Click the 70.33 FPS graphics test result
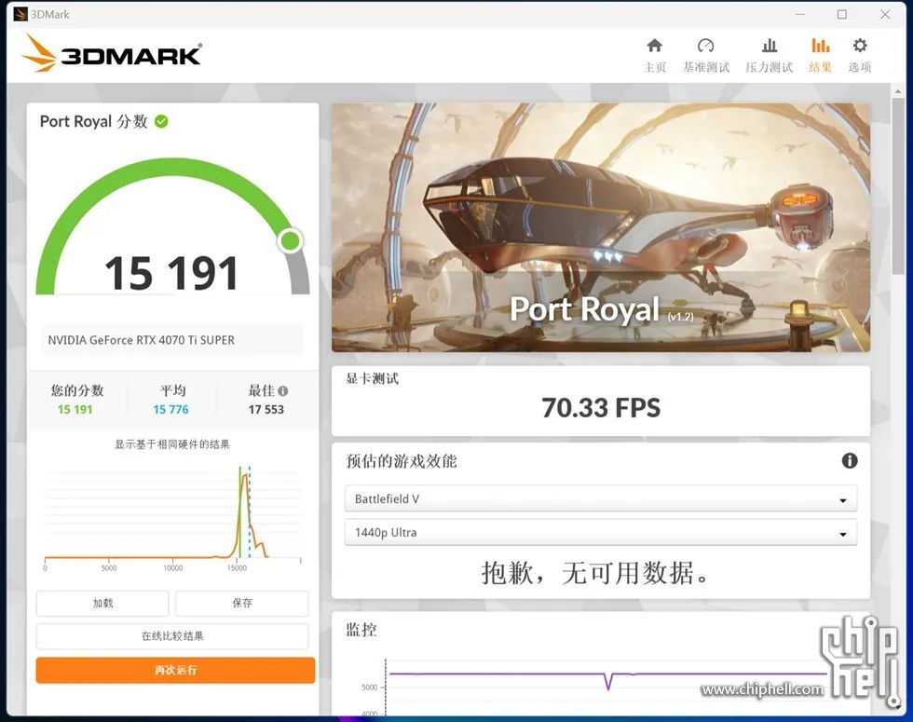 [x=601, y=408]
